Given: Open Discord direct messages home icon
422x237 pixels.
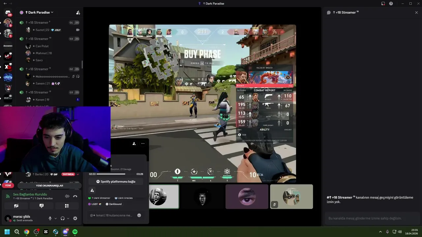Looking at the screenshot, I should point(8,13).
